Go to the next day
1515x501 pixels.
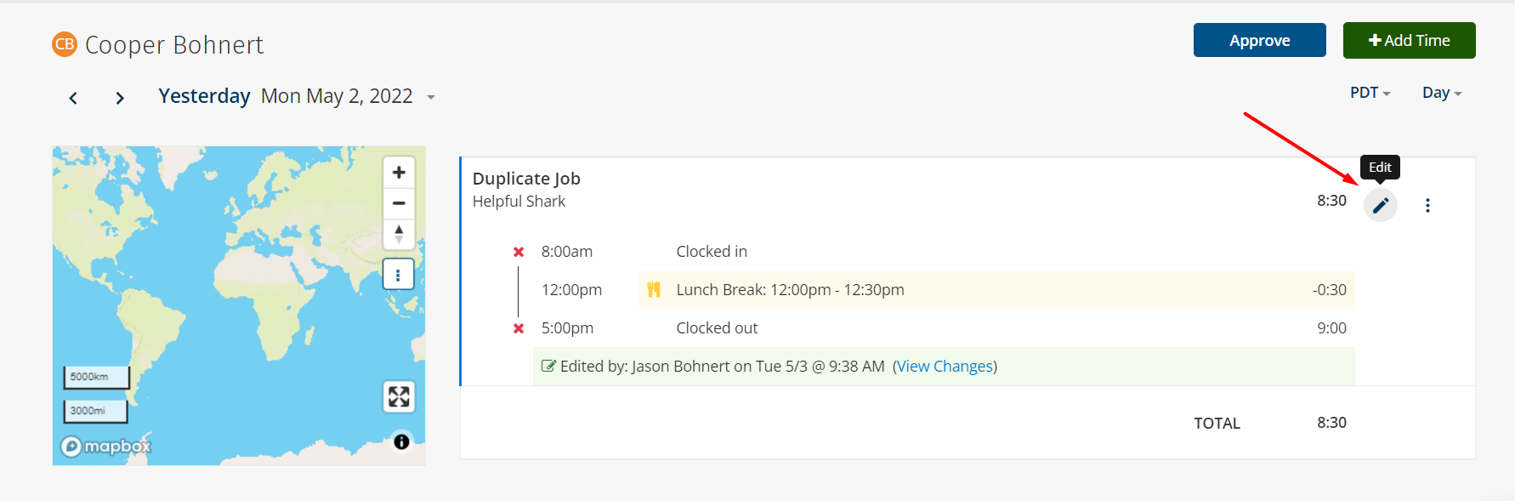tap(120, 98)
